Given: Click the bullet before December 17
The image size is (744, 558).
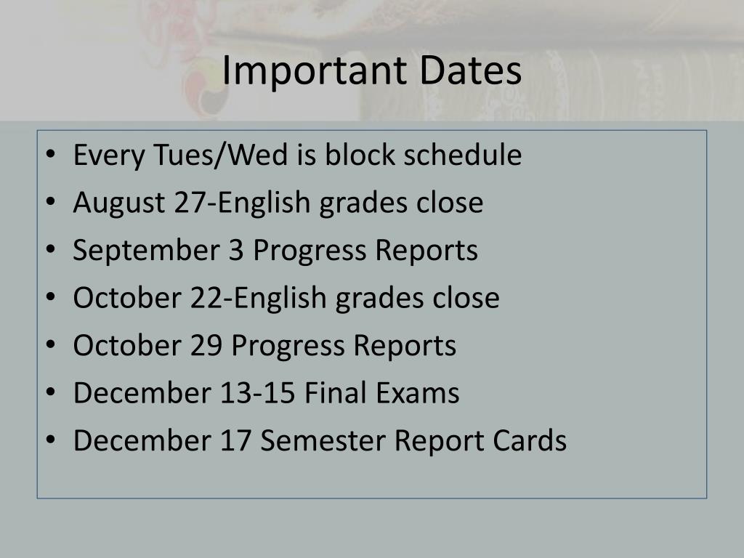Looking at the screenshot, I should pos(50,440).
